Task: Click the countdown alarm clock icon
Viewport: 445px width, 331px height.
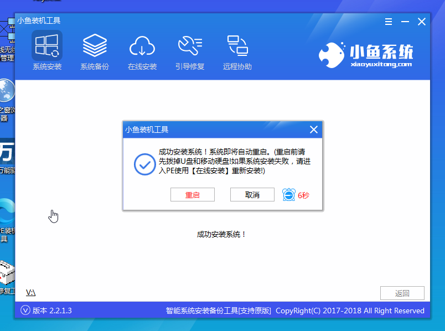Action: [289, 195]
